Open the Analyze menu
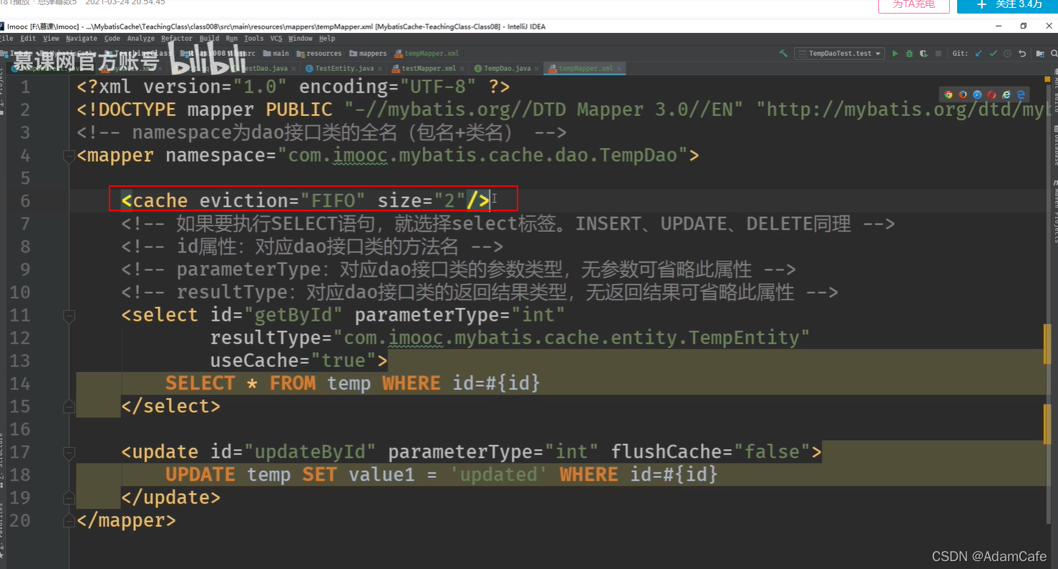 click(141, 39)
